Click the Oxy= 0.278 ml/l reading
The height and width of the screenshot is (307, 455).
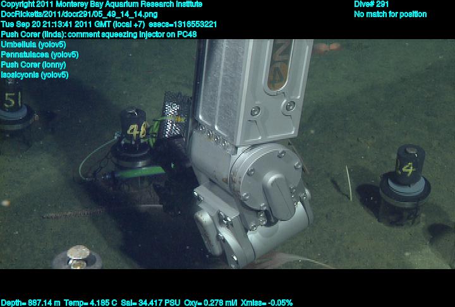click(x=210, y=303)
